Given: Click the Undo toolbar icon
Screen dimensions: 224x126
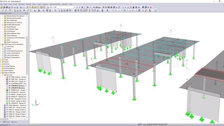Looking at the screenshot, I should tap(21, 7).
